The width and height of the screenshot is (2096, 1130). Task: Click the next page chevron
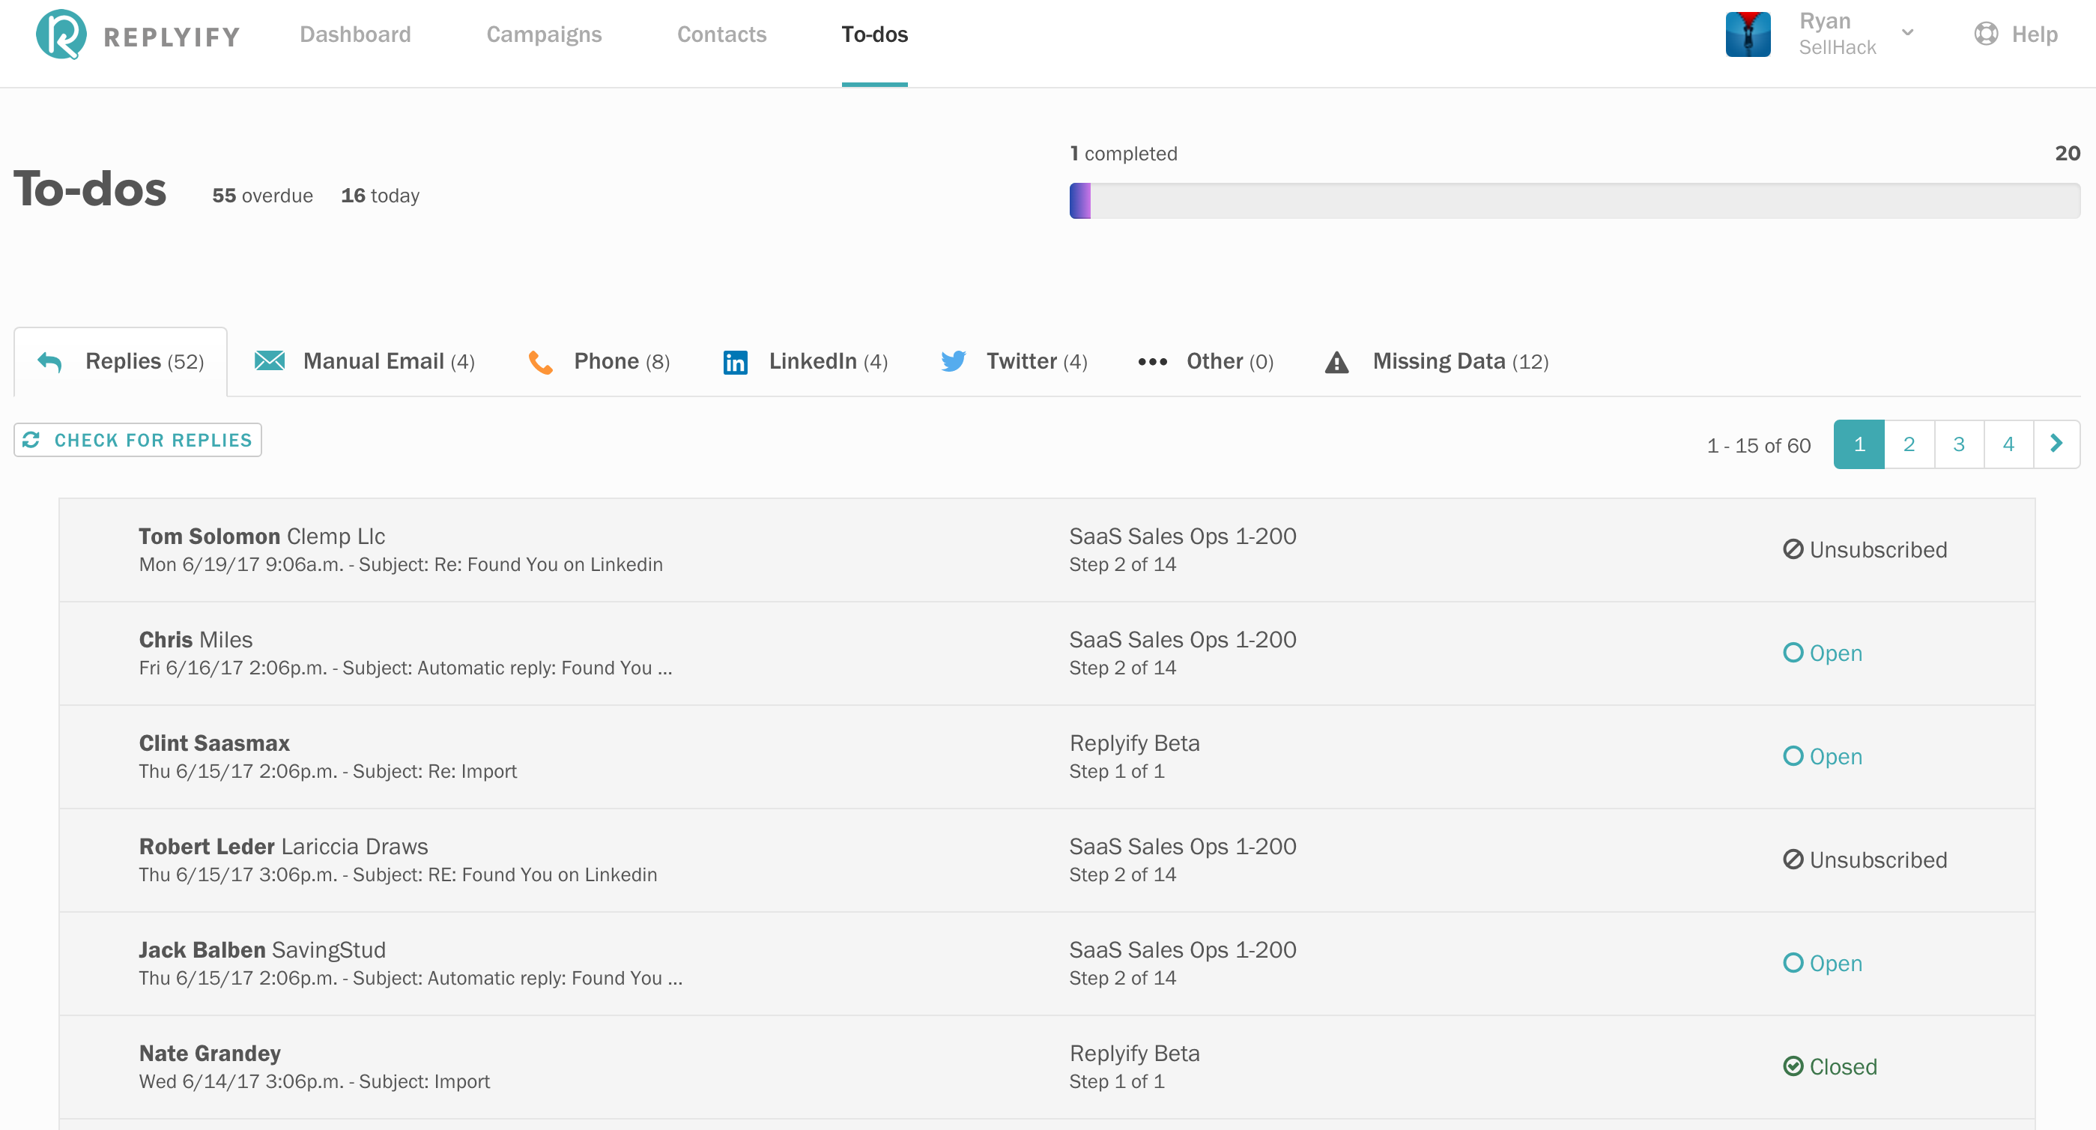(x=2056, y=444)
